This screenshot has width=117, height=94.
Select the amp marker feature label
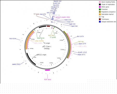pyautogui.click(x=40, y=41)
